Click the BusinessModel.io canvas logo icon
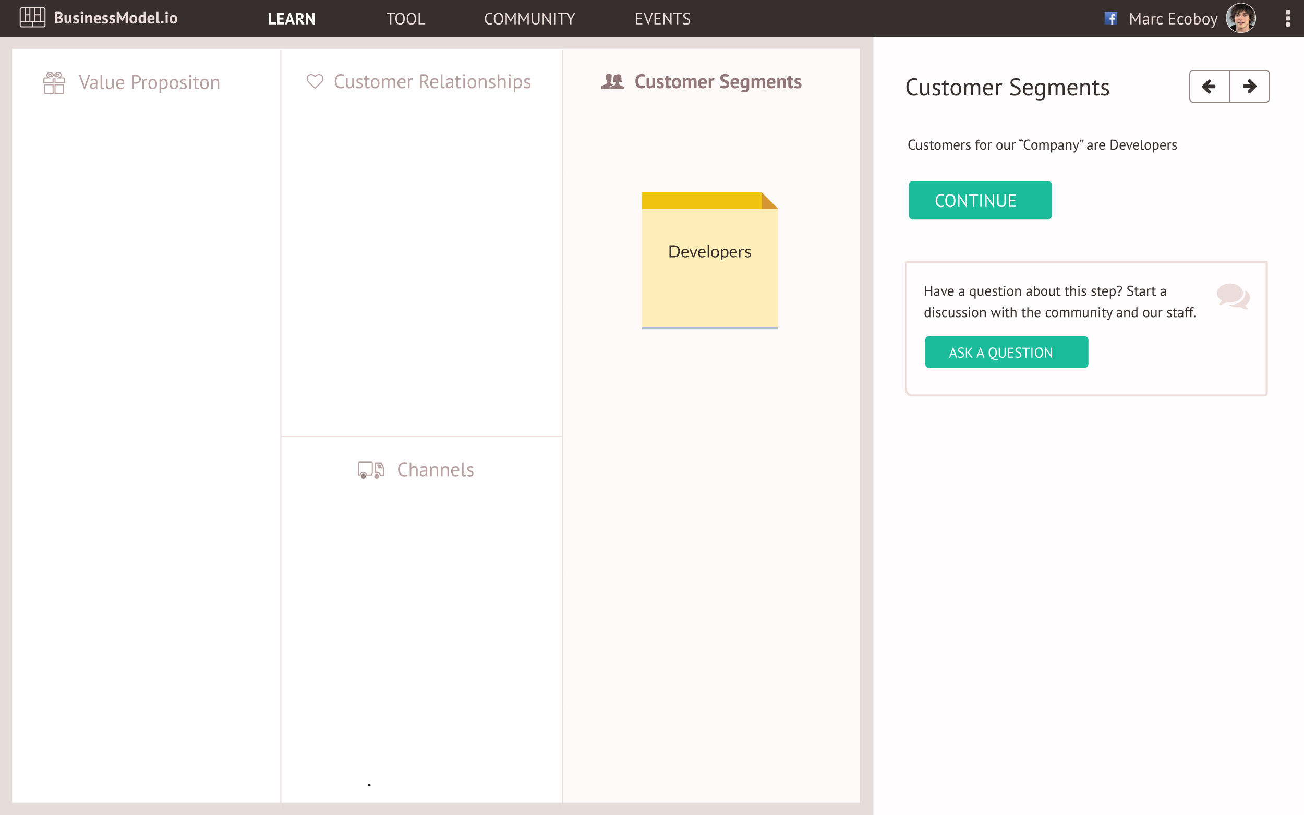Screen dimensions: 1304x815 point(32,18)
